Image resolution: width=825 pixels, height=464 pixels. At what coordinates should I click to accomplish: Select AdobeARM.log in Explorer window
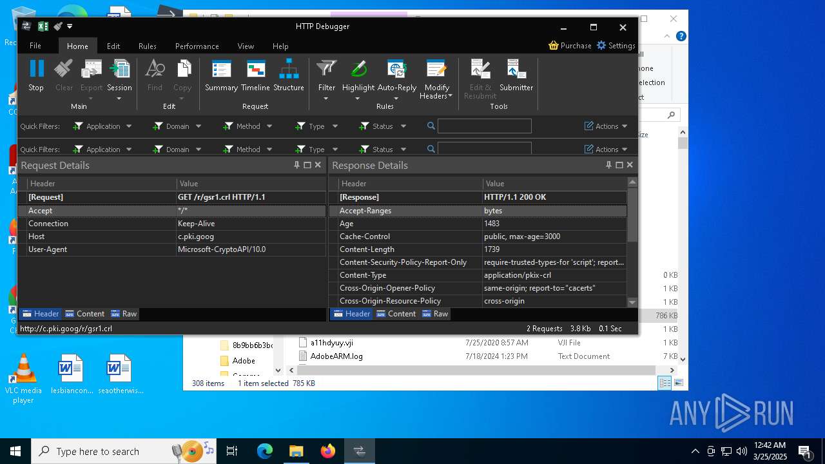click(336, 356)
